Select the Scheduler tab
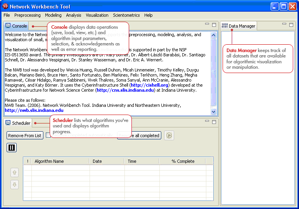Viewport: 299px width, 209px height. coord(18,123)
